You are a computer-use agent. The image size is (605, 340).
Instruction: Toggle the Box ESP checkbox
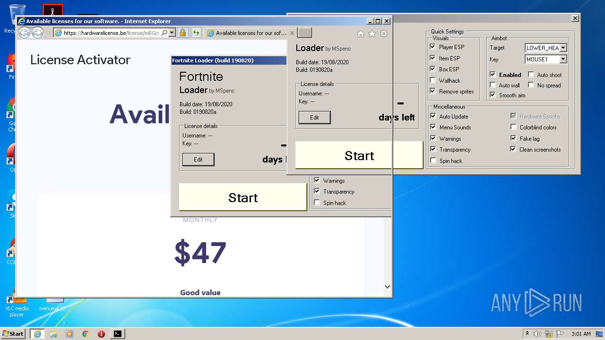(432, 69)
